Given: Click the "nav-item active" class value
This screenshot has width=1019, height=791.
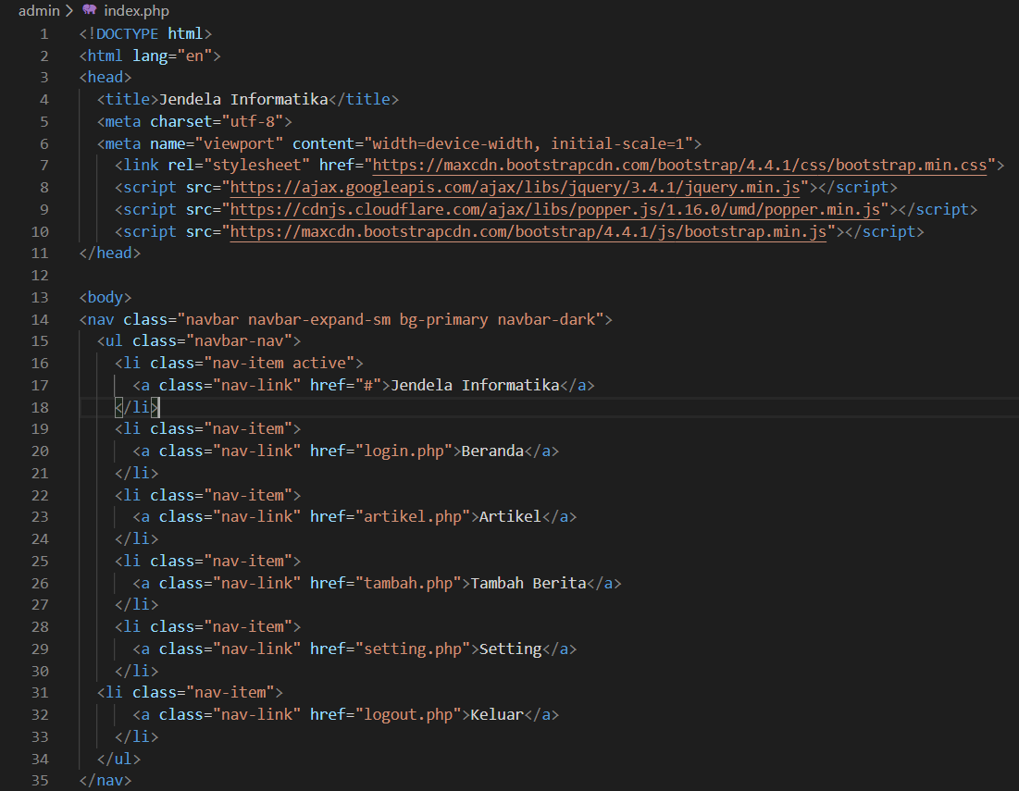Looking at the screenshot, I should pyautogui.click(x=279, y=363).
